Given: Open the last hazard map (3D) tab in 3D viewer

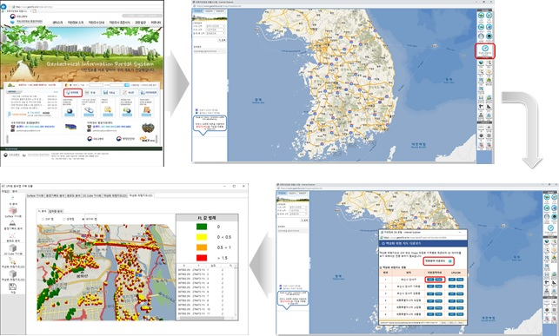Looking at the screenshot, I should click(141, 195).
